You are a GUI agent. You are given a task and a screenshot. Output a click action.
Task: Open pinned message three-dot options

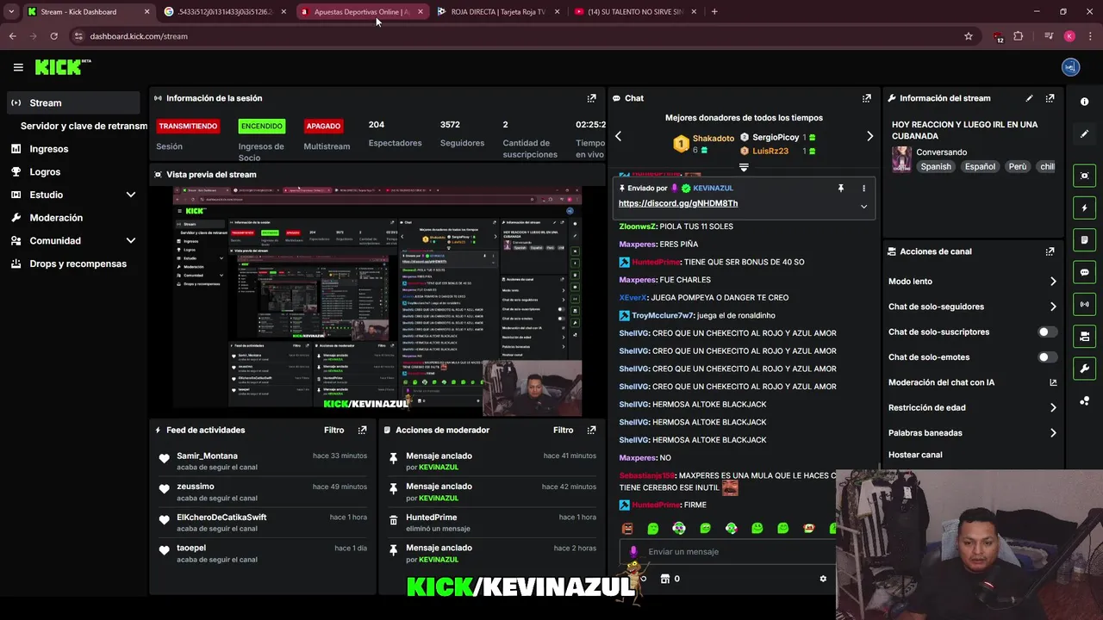[863, 188]
